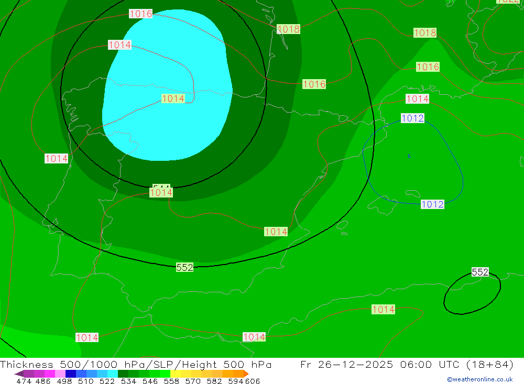Pick the dark blue legend swatch above 510
This screenshot has width=524, height=384.
[x=71, y=374]
